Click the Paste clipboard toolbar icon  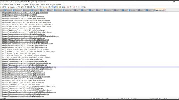(22, 7)
